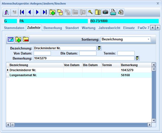This screenshot has height=133, width=162.
Task: Click the horizontal scrollbar right arrow
Action: click(x=150, y=125)
